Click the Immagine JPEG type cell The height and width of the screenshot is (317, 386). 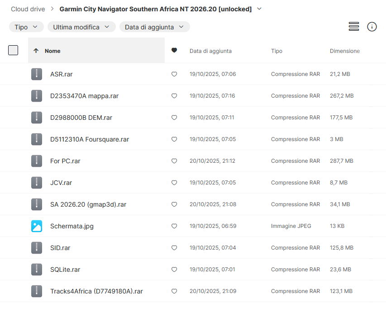pos(291,226)
